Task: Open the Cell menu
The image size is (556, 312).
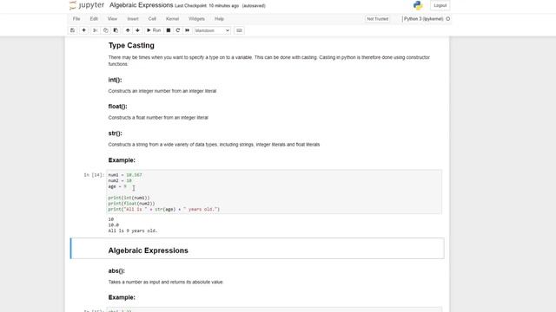Action: click(152, 19)
